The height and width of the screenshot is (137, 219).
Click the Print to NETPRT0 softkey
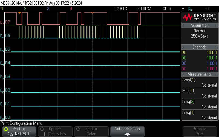(19, 132)
